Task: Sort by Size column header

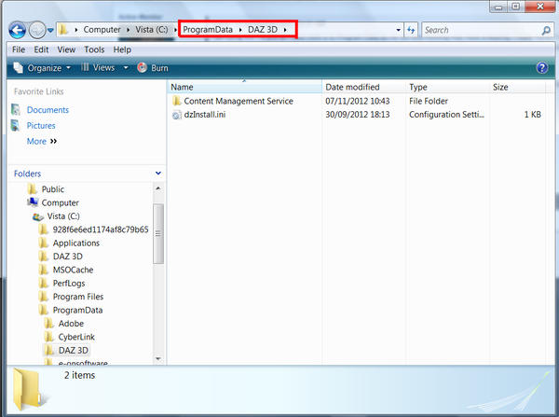Action: pyautogui.click(x=518, y=87)
